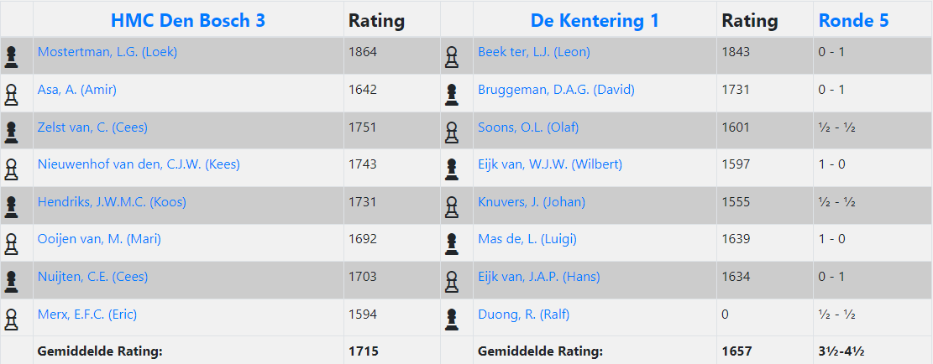Click black pawn icon beside Duong, R. (Ralf)

pyautogui.click(x=452, y=319)
